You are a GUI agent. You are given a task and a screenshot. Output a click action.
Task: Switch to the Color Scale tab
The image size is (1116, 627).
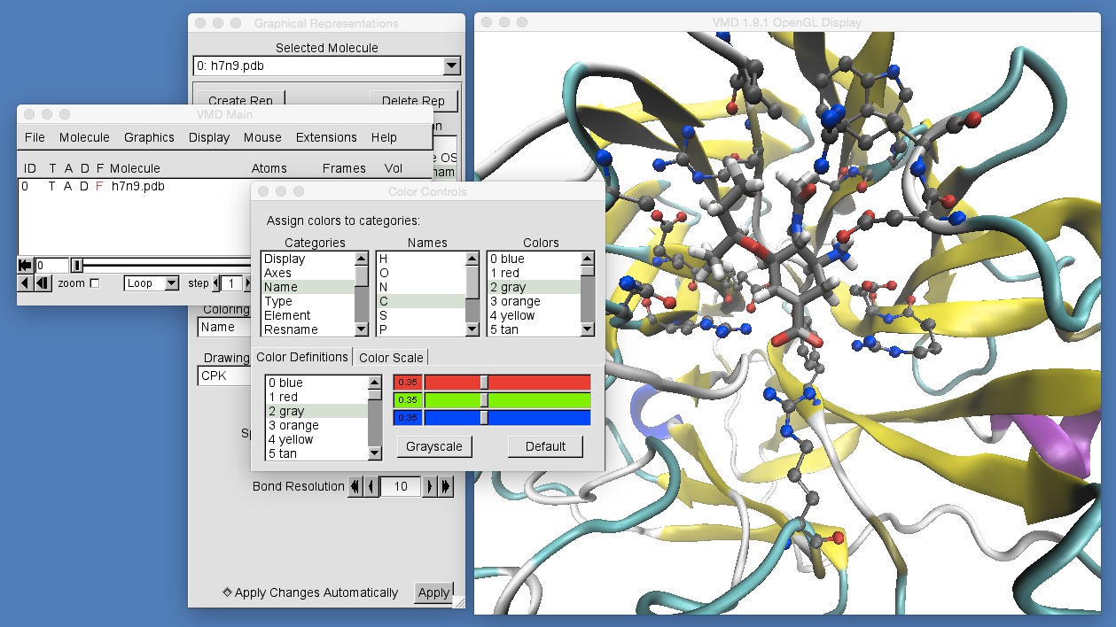(x=391, y=357)
